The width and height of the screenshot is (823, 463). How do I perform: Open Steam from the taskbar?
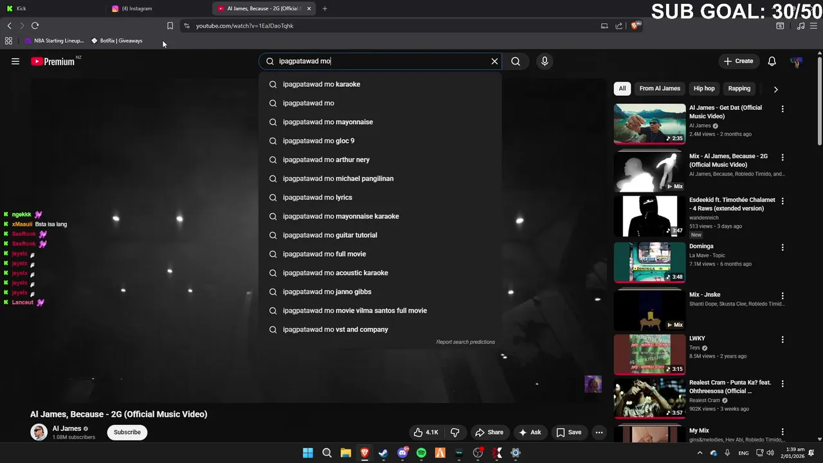pos(383,453)
